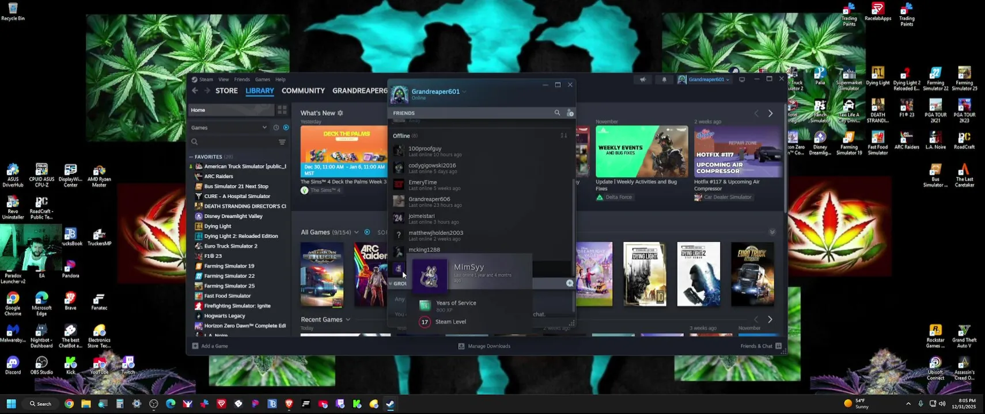This screenshot has width=985, height=414.
Task: Show next Recent Games arrow
Action: coord(771,320)
